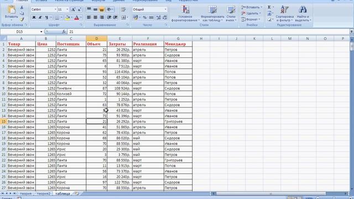Click the Insert cells (Вставить) button
Image resolution: width=354 pixels, height=199 pixels.
point(252,7)
